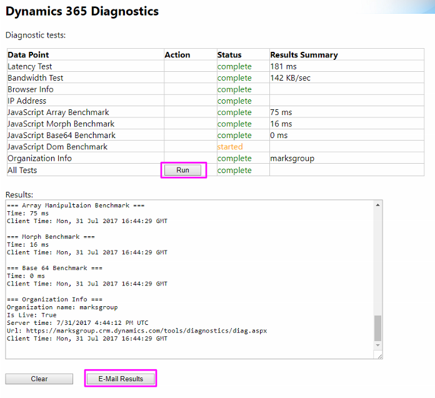Click '=== Base 64 Benchmark ===' heading line

(x=54, y=268)
